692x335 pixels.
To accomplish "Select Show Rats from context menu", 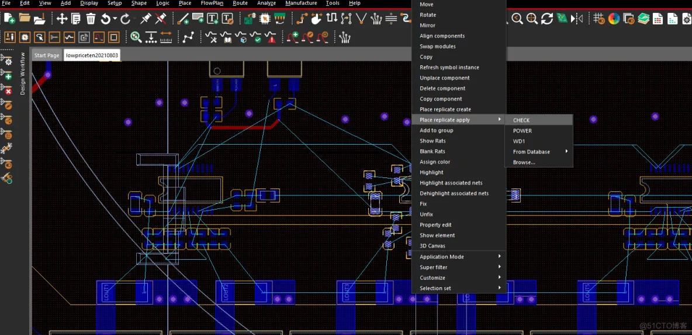I will 459,141.
